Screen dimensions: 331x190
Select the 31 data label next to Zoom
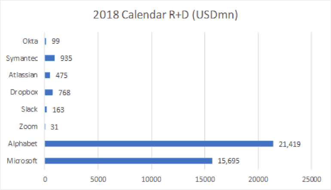click(54, 127)
